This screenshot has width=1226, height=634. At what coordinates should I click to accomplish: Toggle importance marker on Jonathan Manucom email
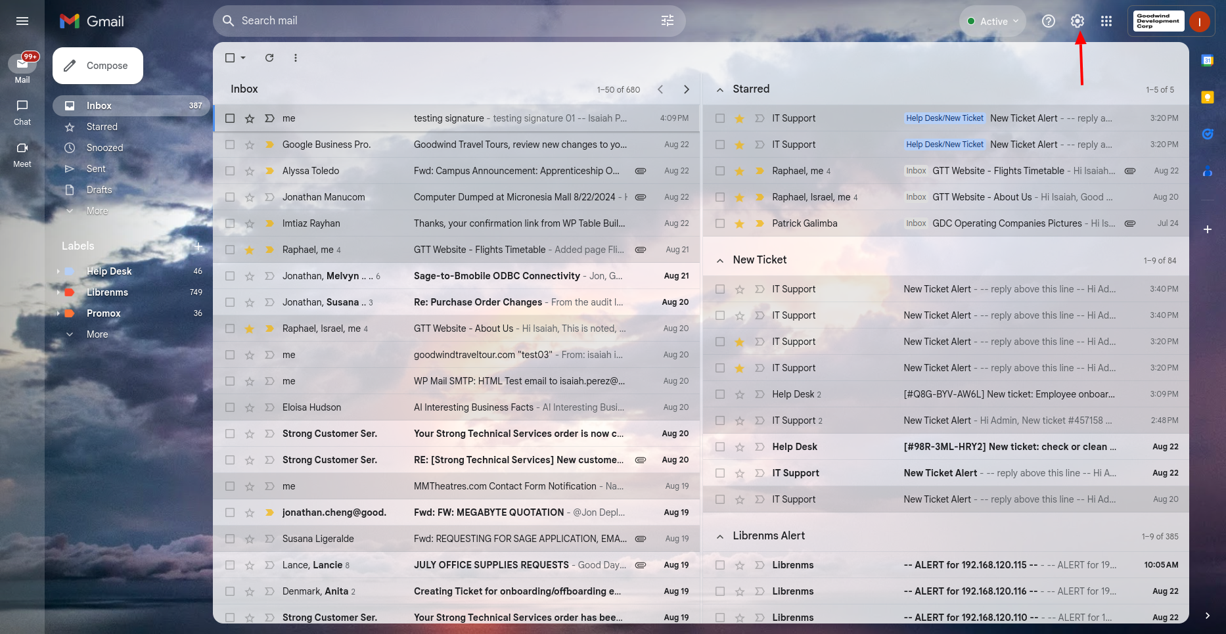click(x=269, y=197)
